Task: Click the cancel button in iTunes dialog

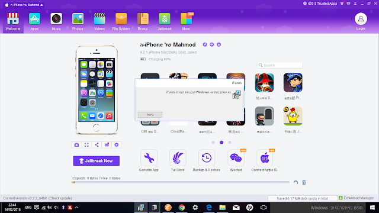Action: point(150,115)
